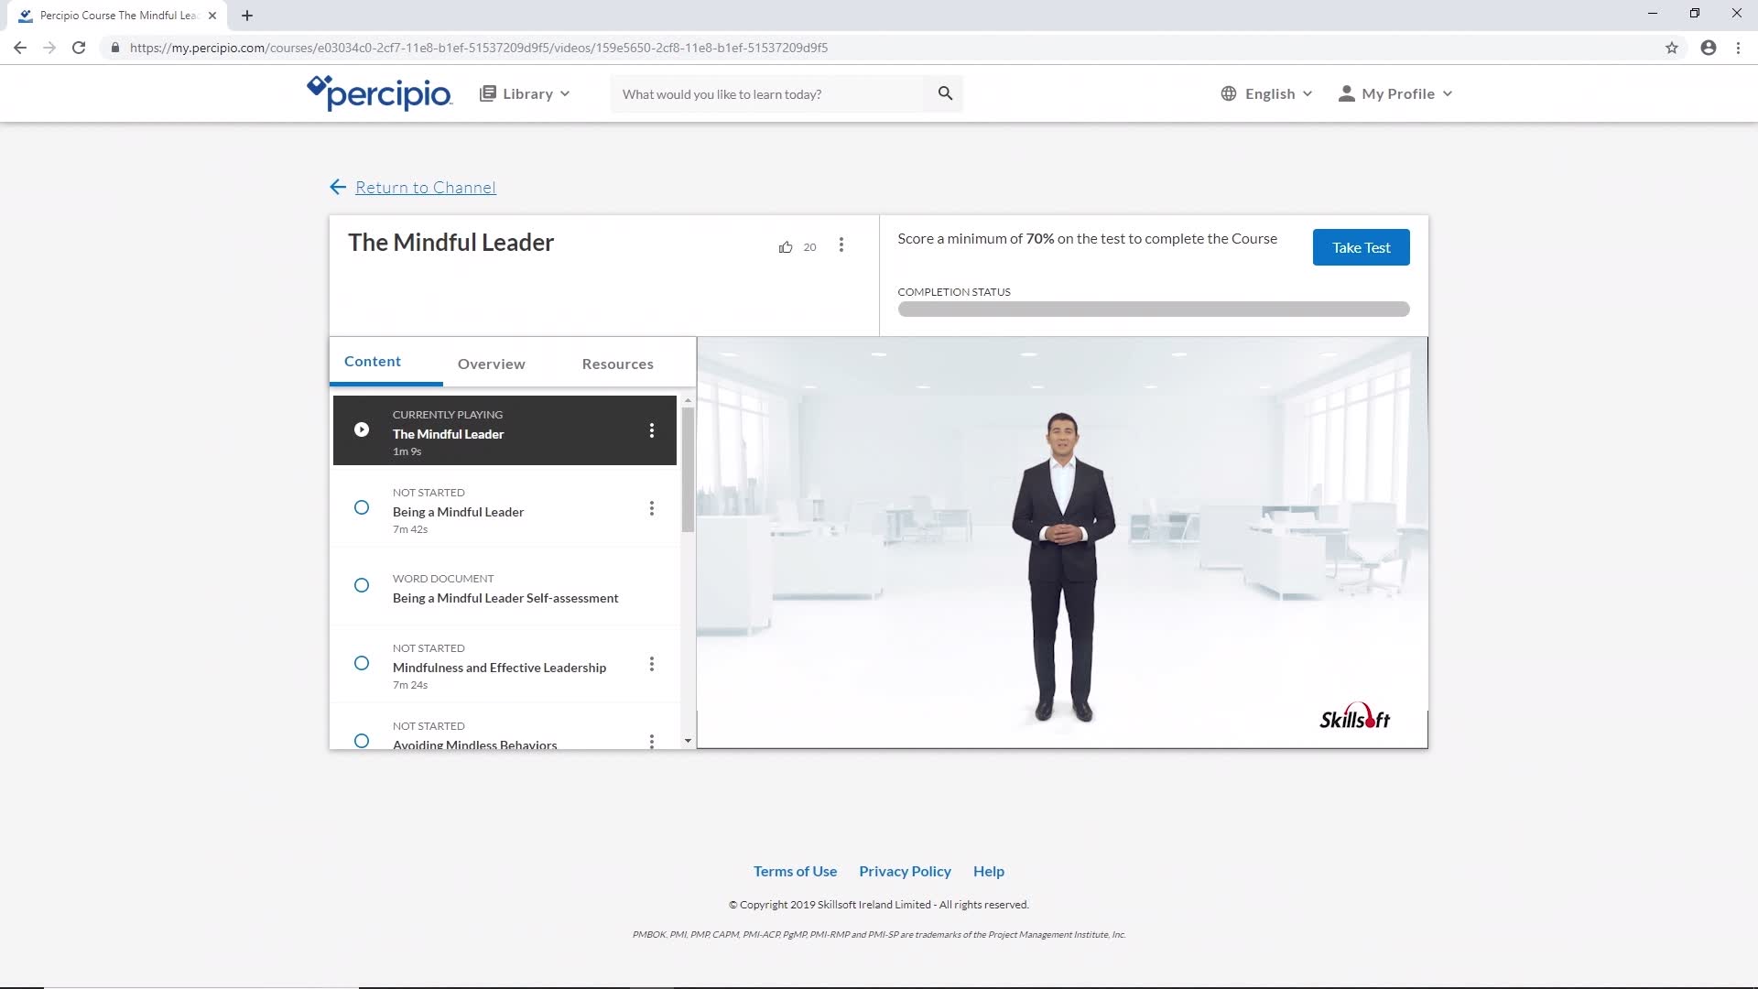Play the Mindfulness and Effective Leadership video

[499, 668]
